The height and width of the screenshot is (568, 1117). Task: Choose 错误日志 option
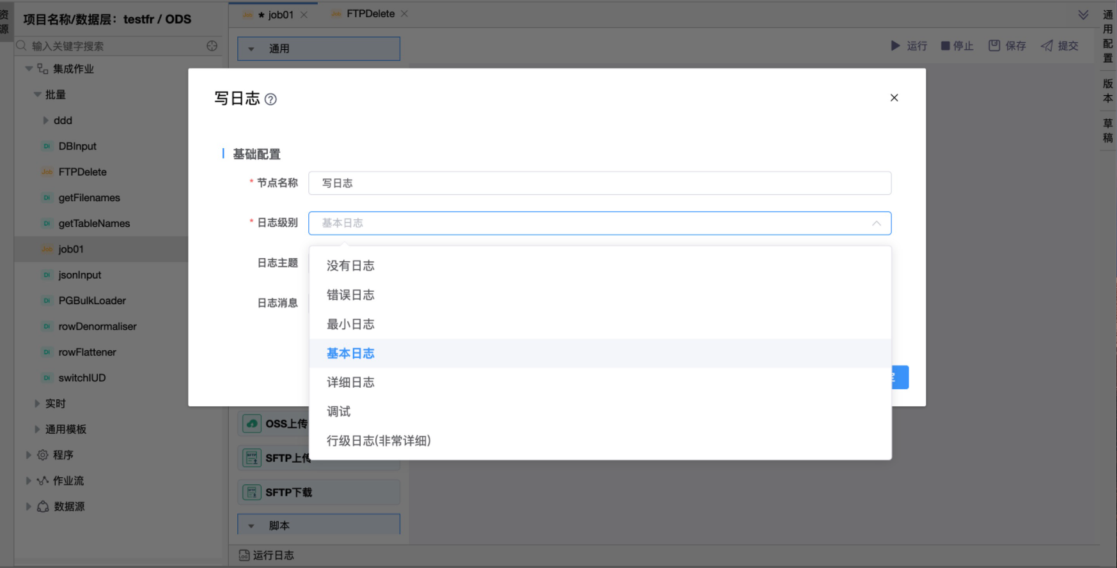[x=350, y=295]
